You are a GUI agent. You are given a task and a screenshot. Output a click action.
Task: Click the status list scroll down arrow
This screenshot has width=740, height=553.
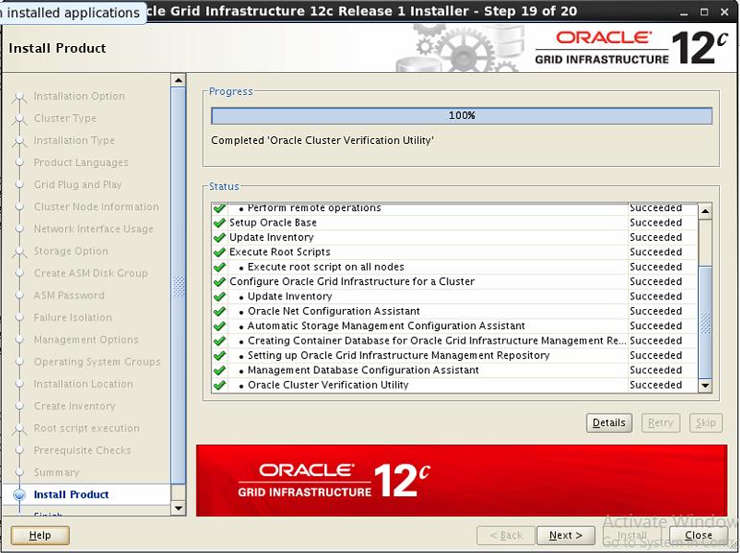coord(705,385)
